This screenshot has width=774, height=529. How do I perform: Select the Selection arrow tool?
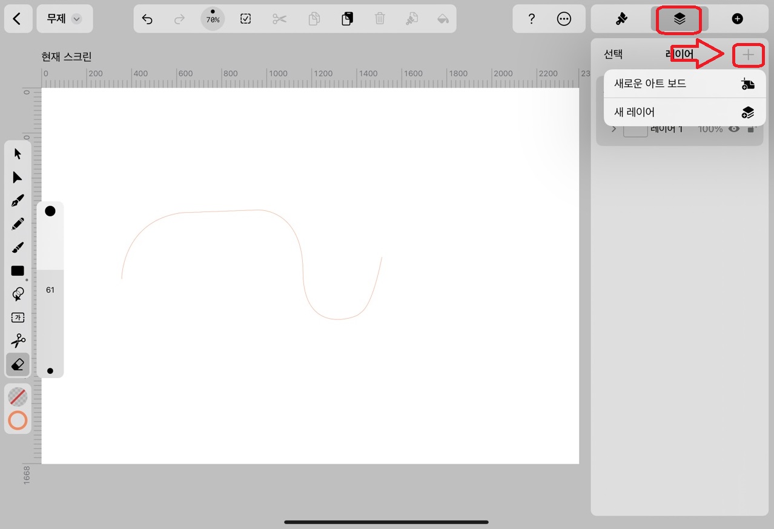pyautogui.click(x=18, y=154)
